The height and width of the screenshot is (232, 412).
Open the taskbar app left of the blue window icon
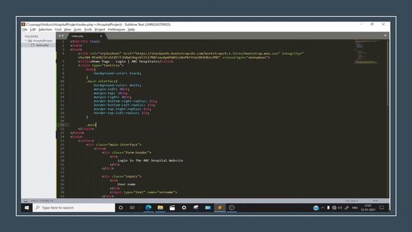(196, 208)
